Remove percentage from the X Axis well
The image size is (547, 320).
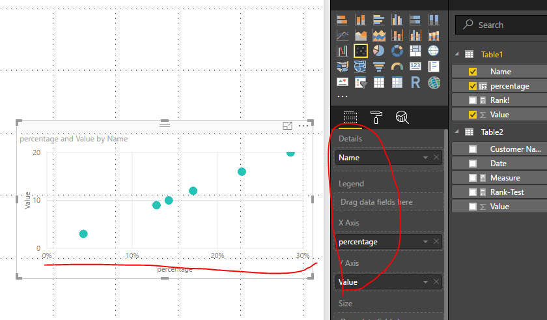436,242
